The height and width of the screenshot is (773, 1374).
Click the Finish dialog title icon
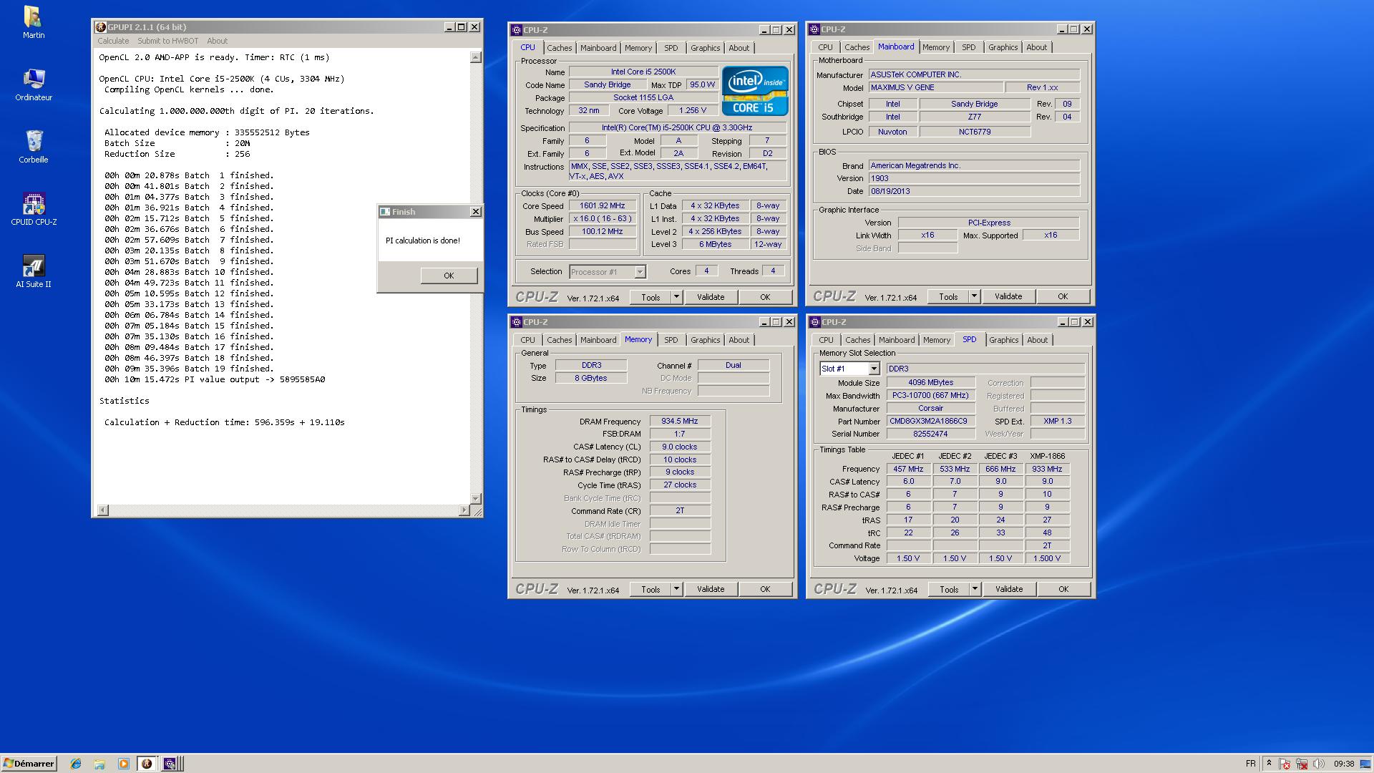(385, 212)
